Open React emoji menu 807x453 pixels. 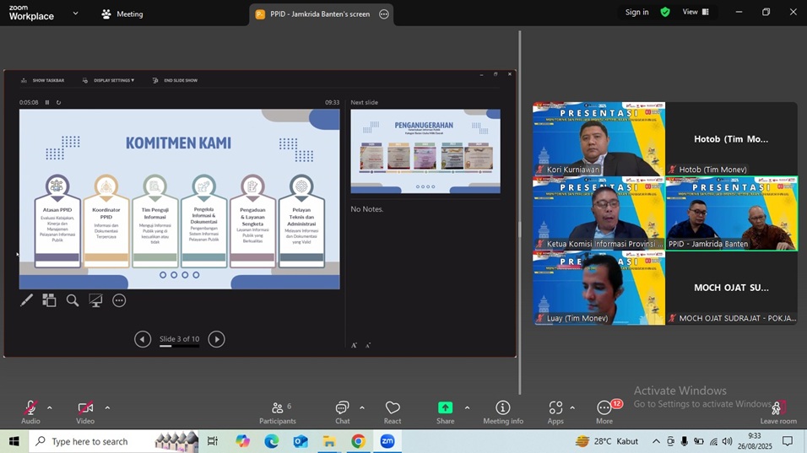point(393,413)
